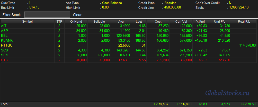Pick the yellow PTTGC symbol

[x=7, y=46]
